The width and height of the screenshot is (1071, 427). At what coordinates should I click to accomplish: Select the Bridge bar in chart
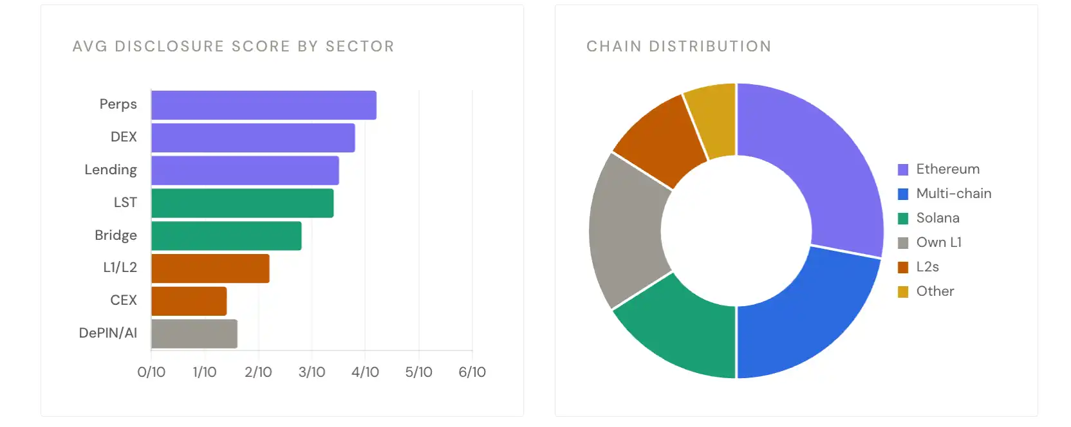227,236
